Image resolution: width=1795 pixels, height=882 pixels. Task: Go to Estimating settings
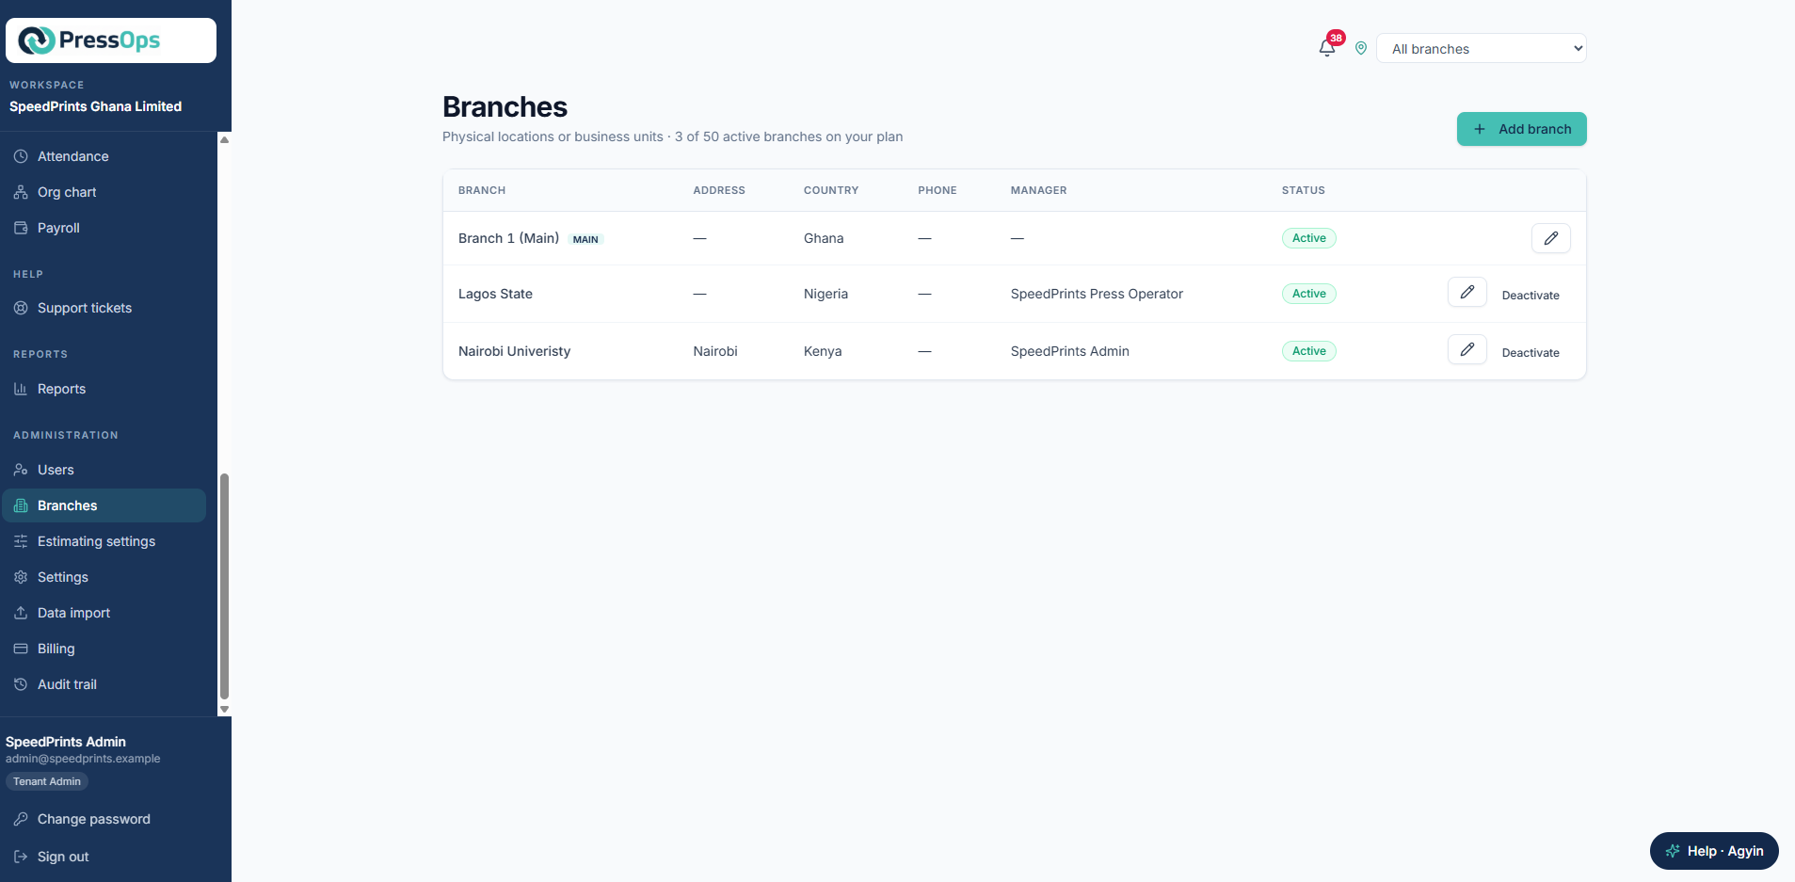coord(104,541)
